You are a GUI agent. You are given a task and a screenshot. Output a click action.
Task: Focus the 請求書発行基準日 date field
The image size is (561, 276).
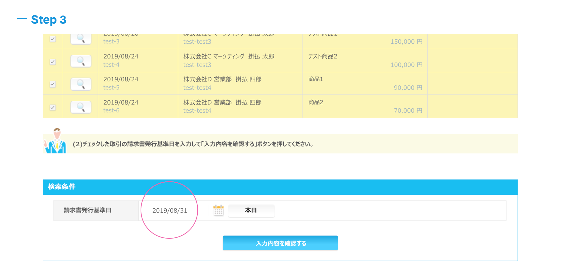point(178,210)
